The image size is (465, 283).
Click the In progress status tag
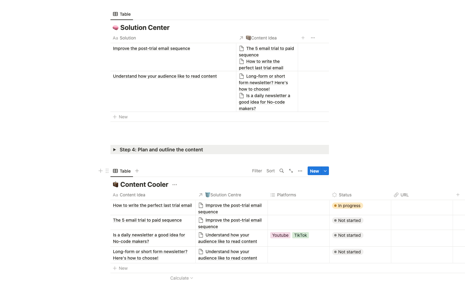tap(347, 206)
